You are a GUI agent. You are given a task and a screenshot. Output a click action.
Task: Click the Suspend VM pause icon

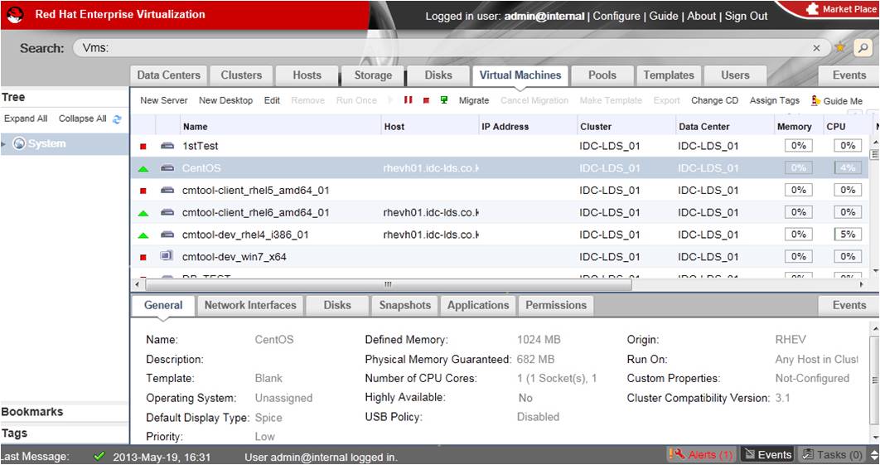click(x=408, y=100)
